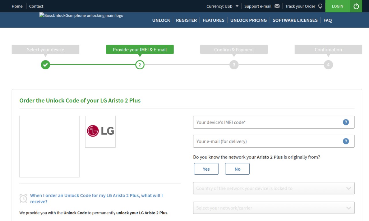Click the Confirm & Payment step label
369x221 pixels.
(x=234, y=49)
